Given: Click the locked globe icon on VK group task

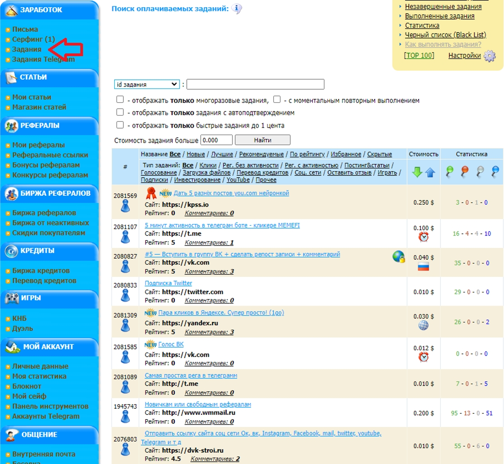Looking at the screenshot, I should pyautogui.click(x=398, y=257).
